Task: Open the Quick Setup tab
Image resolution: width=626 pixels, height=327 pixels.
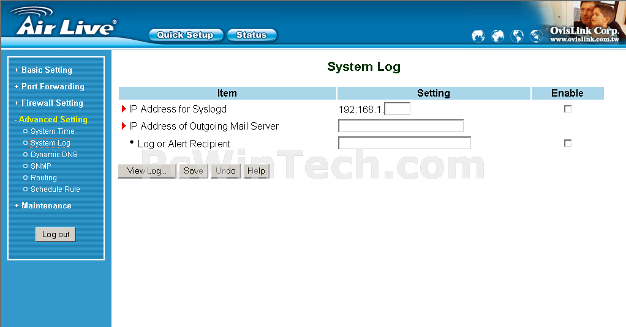Action: pyautogui.click(x=186, y=35)
